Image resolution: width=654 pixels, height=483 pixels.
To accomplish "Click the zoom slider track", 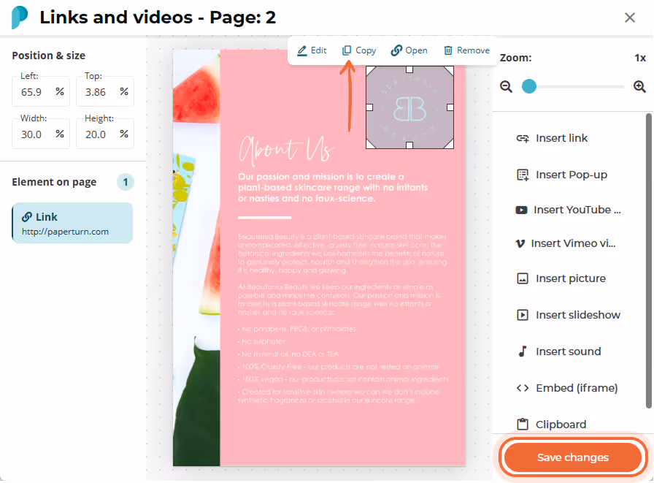I will click(573, 87).
